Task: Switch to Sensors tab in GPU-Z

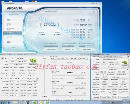Action: (102, 57)
